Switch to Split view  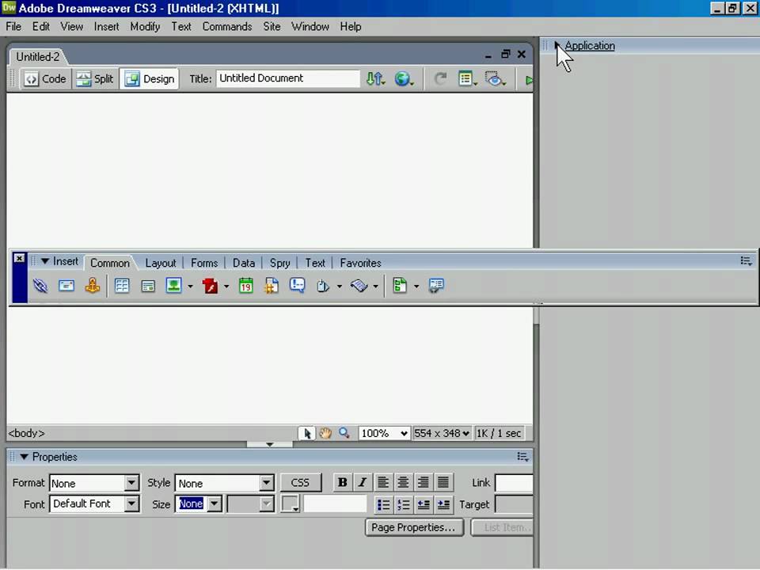point(95,79)
